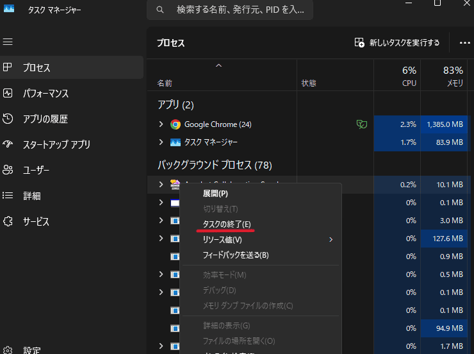Image resolution: width=474 pixels, height=354 pixels.
Task: Open リソース値(V) submenu
Action: (261, 240)
